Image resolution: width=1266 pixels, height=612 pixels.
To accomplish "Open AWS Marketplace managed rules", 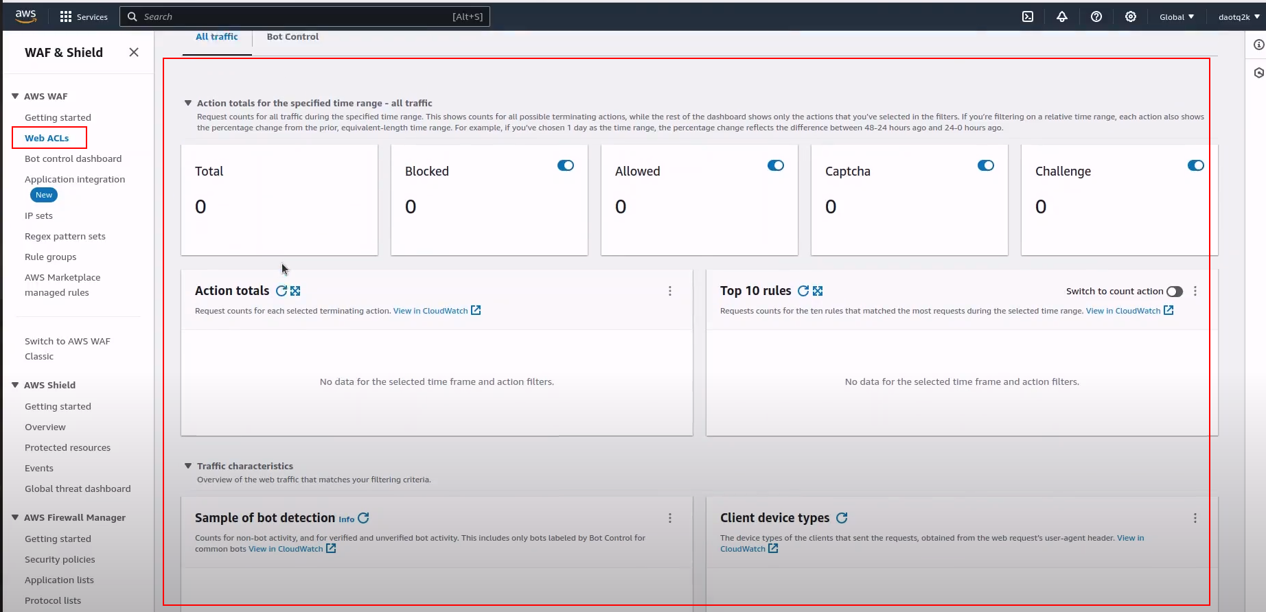I will tap(62, 285).
